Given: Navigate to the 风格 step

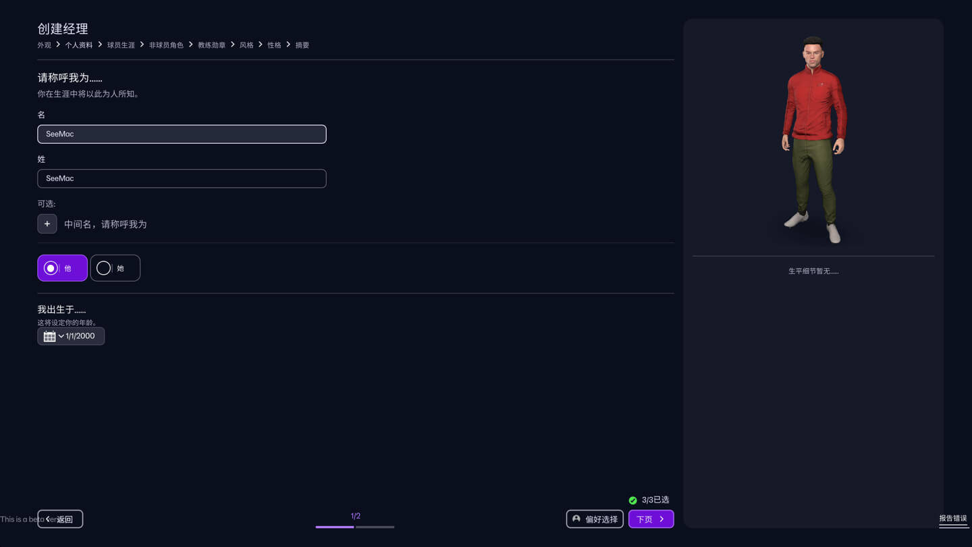Looking at the screenshot, I should pos(246,45).
